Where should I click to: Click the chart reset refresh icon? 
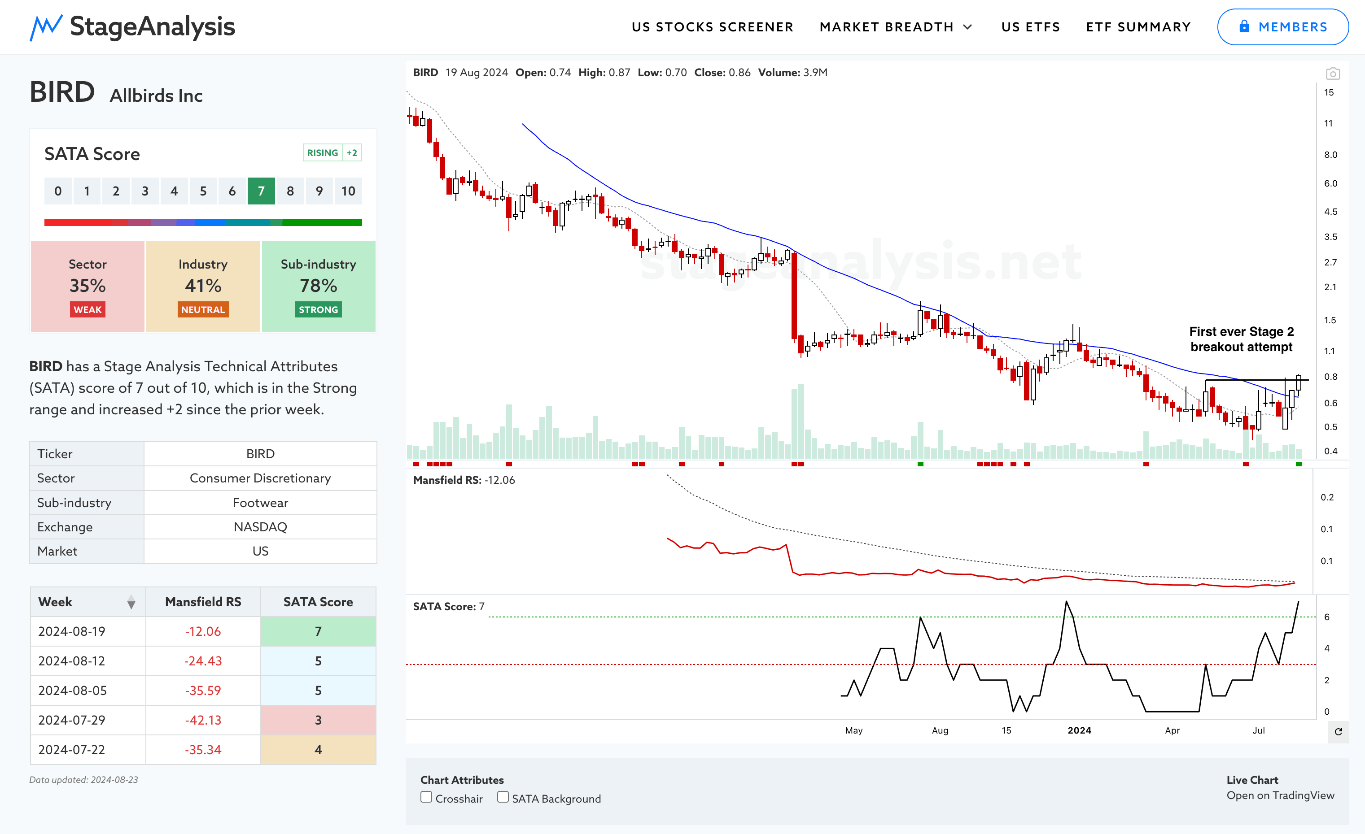click(x=1338, y=732)
